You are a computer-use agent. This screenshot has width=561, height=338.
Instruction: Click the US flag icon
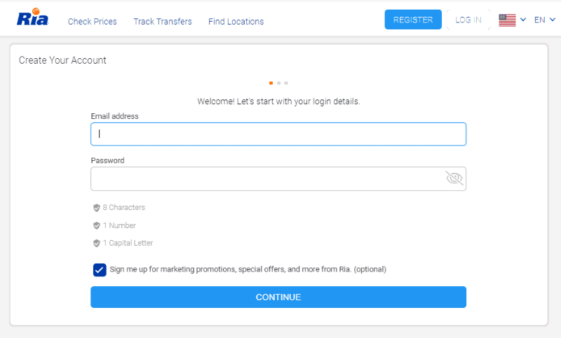pyautogui.click(x=507, y=20)
